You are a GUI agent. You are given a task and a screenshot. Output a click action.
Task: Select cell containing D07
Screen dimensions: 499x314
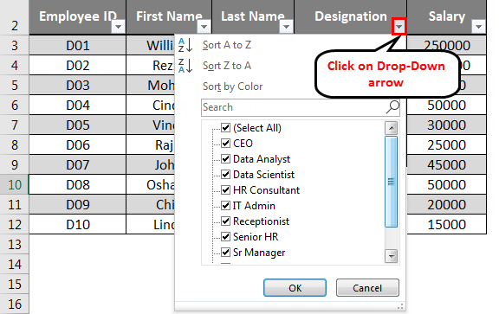(78, 164)
